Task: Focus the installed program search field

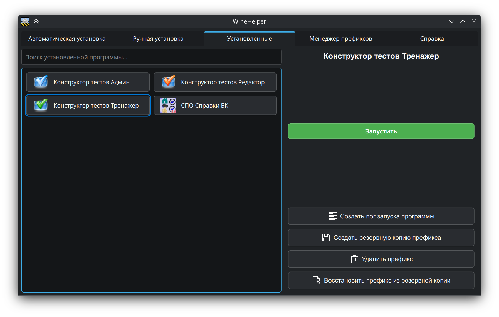Action: pos(151,57)
